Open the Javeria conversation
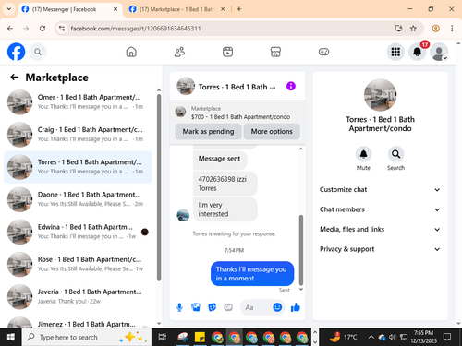Image resolution: width=462 pixels, height=346 pixels. point(78,297)
